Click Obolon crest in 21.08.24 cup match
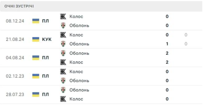The image size is (203, 105). (63, 44)
